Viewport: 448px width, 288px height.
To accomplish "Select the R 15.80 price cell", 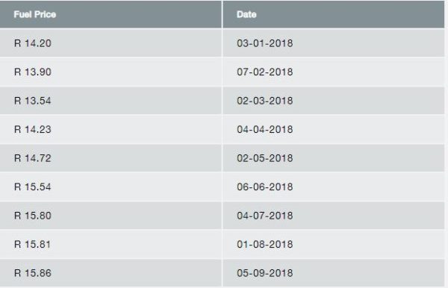I will click(111, 216).
